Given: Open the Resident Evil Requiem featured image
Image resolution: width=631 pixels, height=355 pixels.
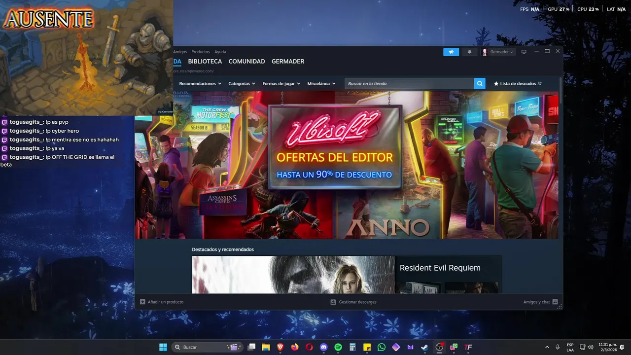Looking at the screenshot, I should point(293,275).
